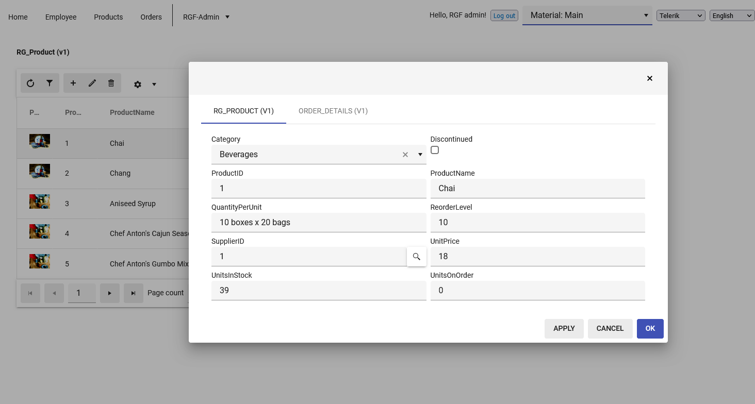Click the filter funnel icon
The width and height of the screenshot is (755, 404).
[50, 83]
